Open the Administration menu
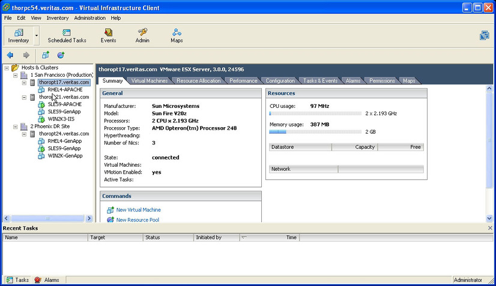Screen dimensions: 496x286 coord(90,18)
